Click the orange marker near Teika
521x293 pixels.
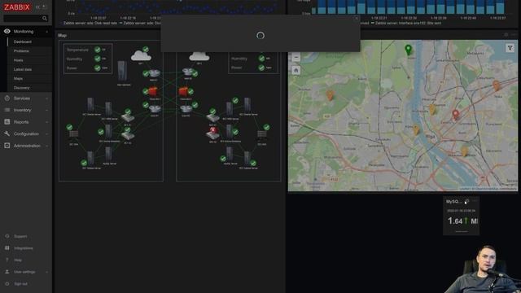[496, 85]
